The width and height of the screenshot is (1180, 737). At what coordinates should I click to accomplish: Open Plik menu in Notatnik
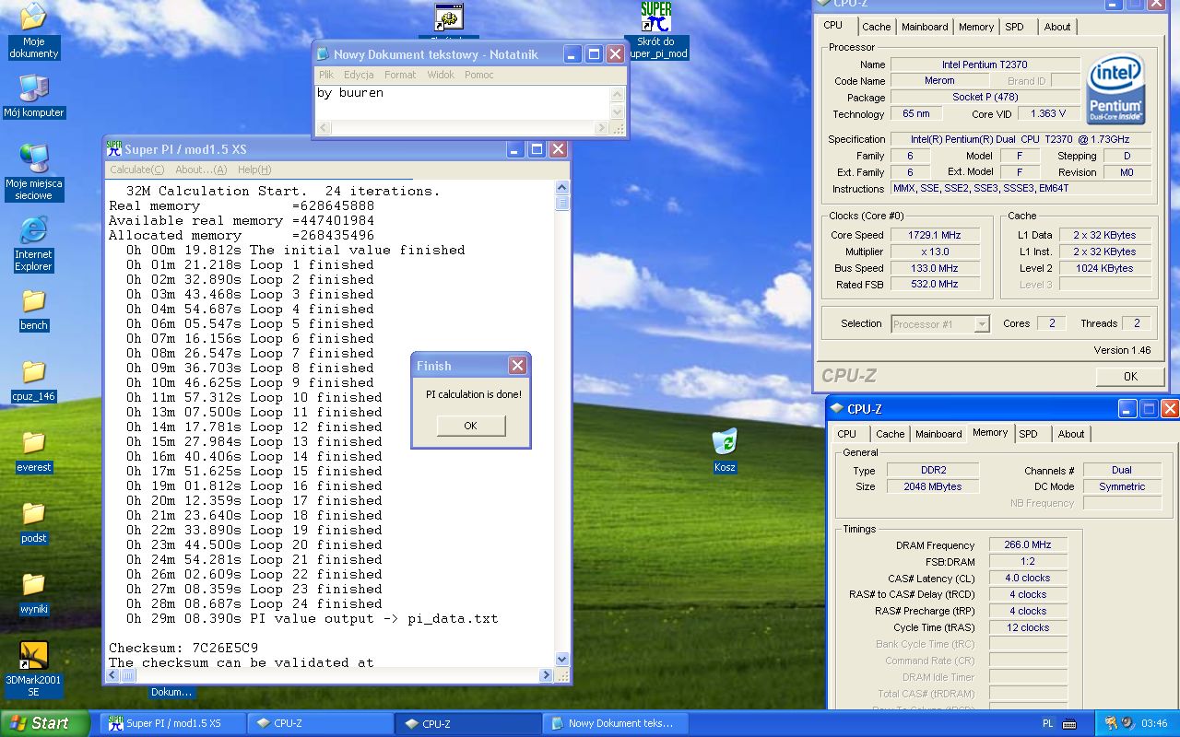click(326, 75)
